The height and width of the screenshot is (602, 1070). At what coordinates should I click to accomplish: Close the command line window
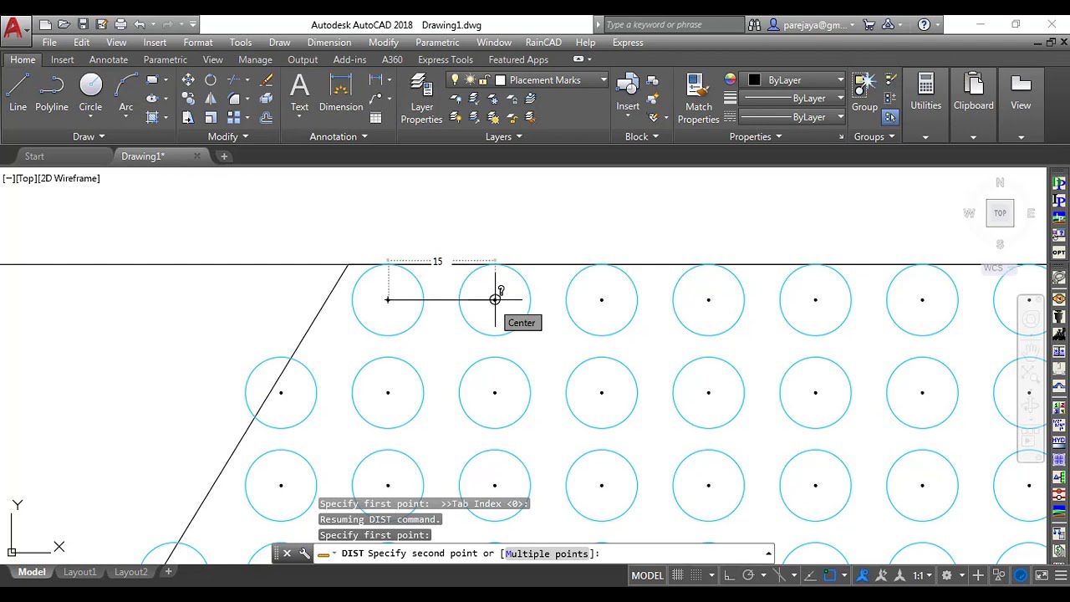pyautogui.click(x=287, y=554)
